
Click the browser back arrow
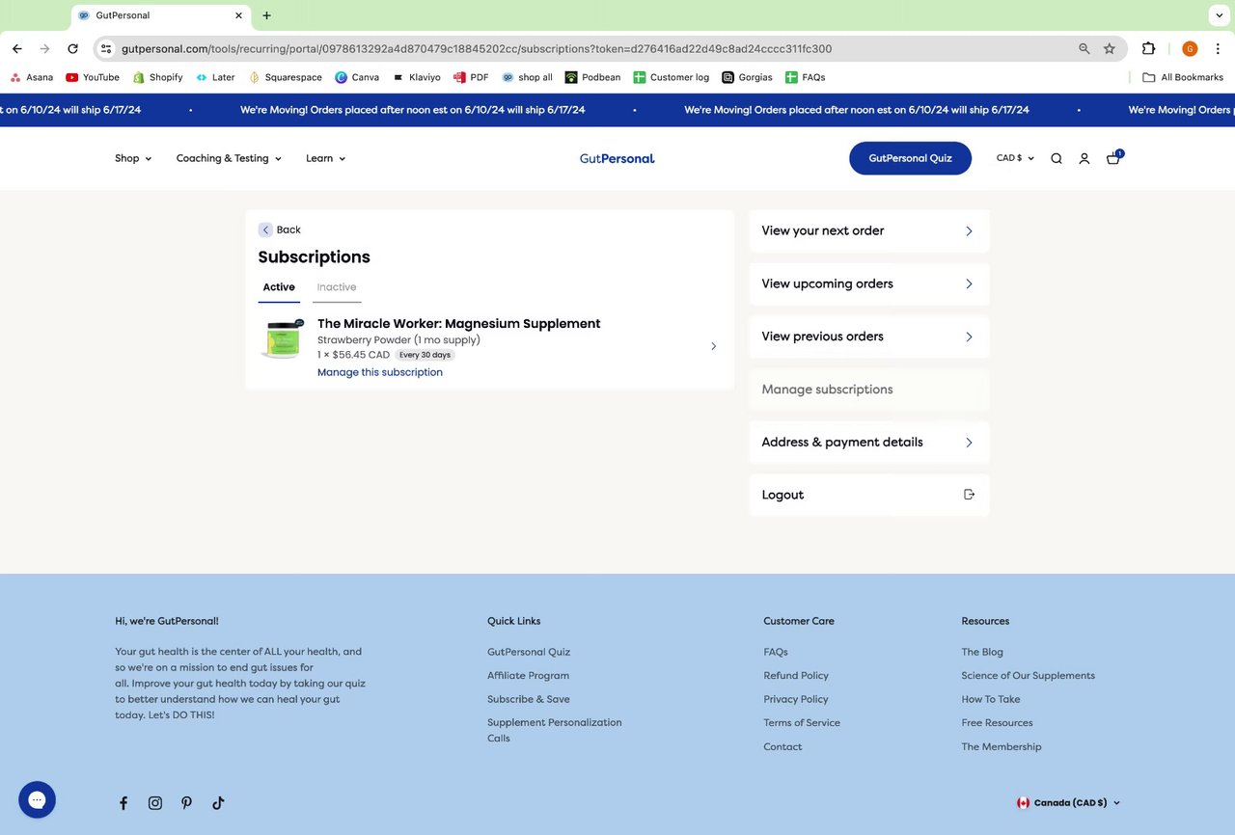17,49
